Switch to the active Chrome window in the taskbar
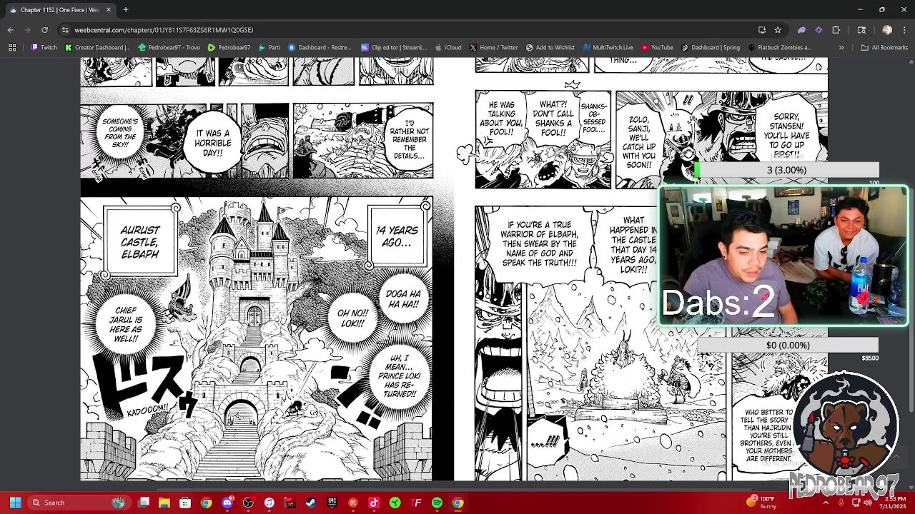The image size is (915, 514). coord(457,503)
